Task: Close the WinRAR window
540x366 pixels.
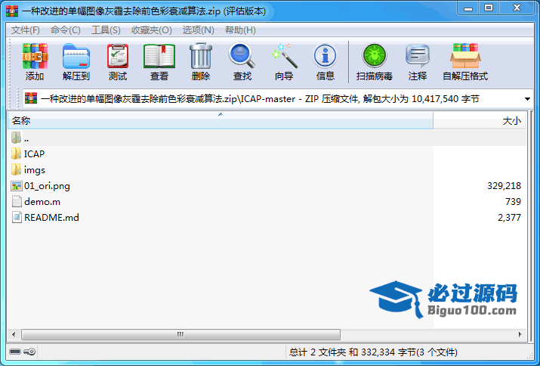Action: pyautogui.click(x=517, y=8)
